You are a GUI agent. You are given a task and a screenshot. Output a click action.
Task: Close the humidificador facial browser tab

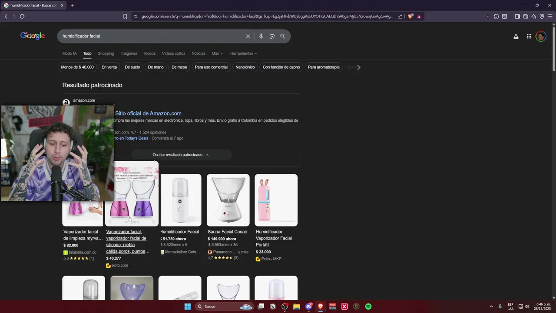[62, 5]
